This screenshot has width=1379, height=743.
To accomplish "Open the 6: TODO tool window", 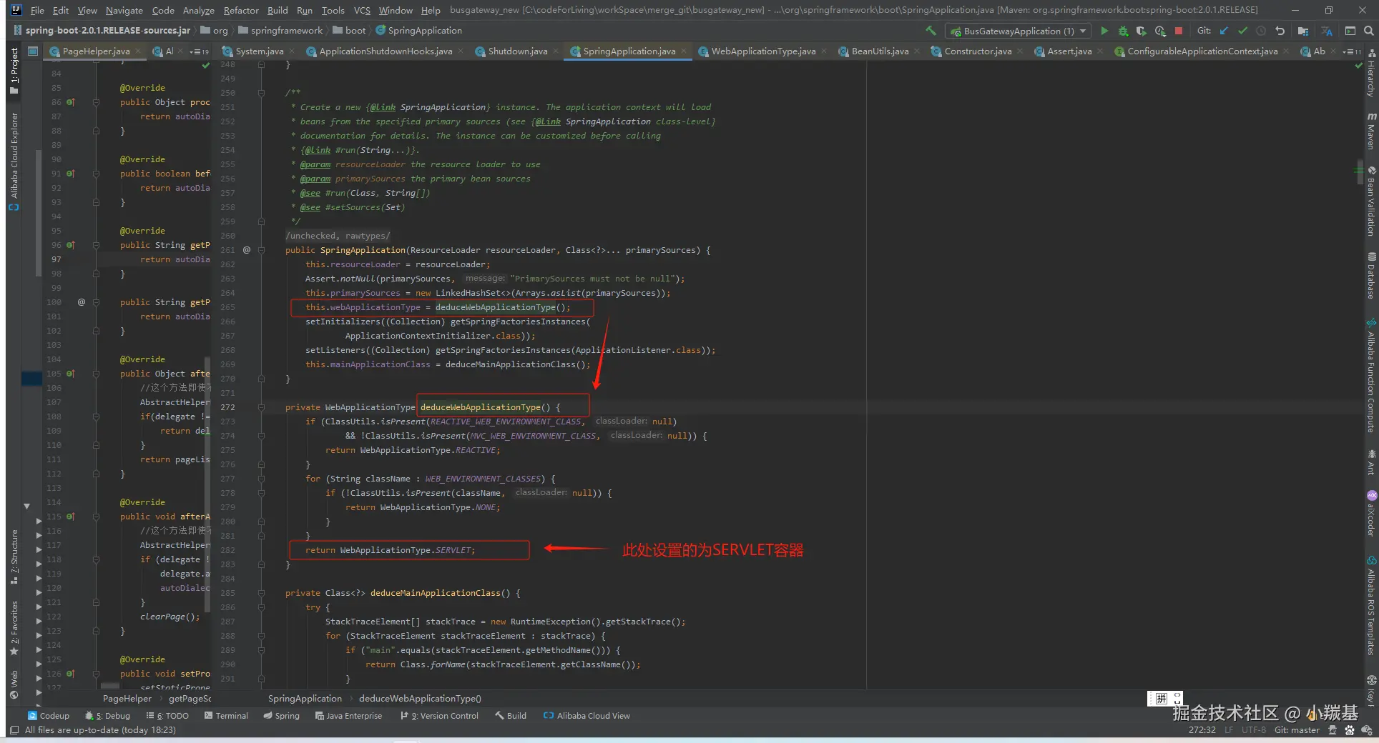I will (167, 716).
